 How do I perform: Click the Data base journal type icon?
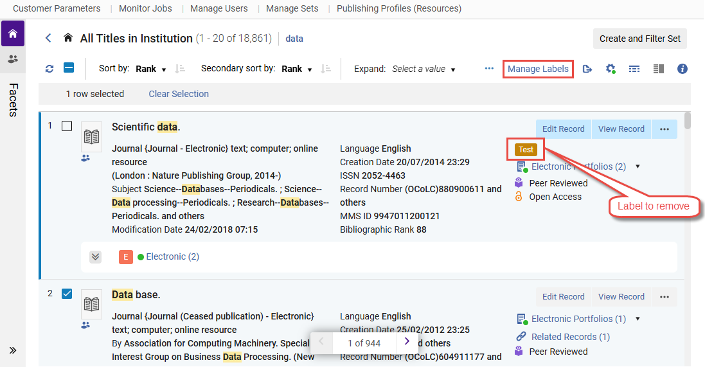tap(92, 304)
